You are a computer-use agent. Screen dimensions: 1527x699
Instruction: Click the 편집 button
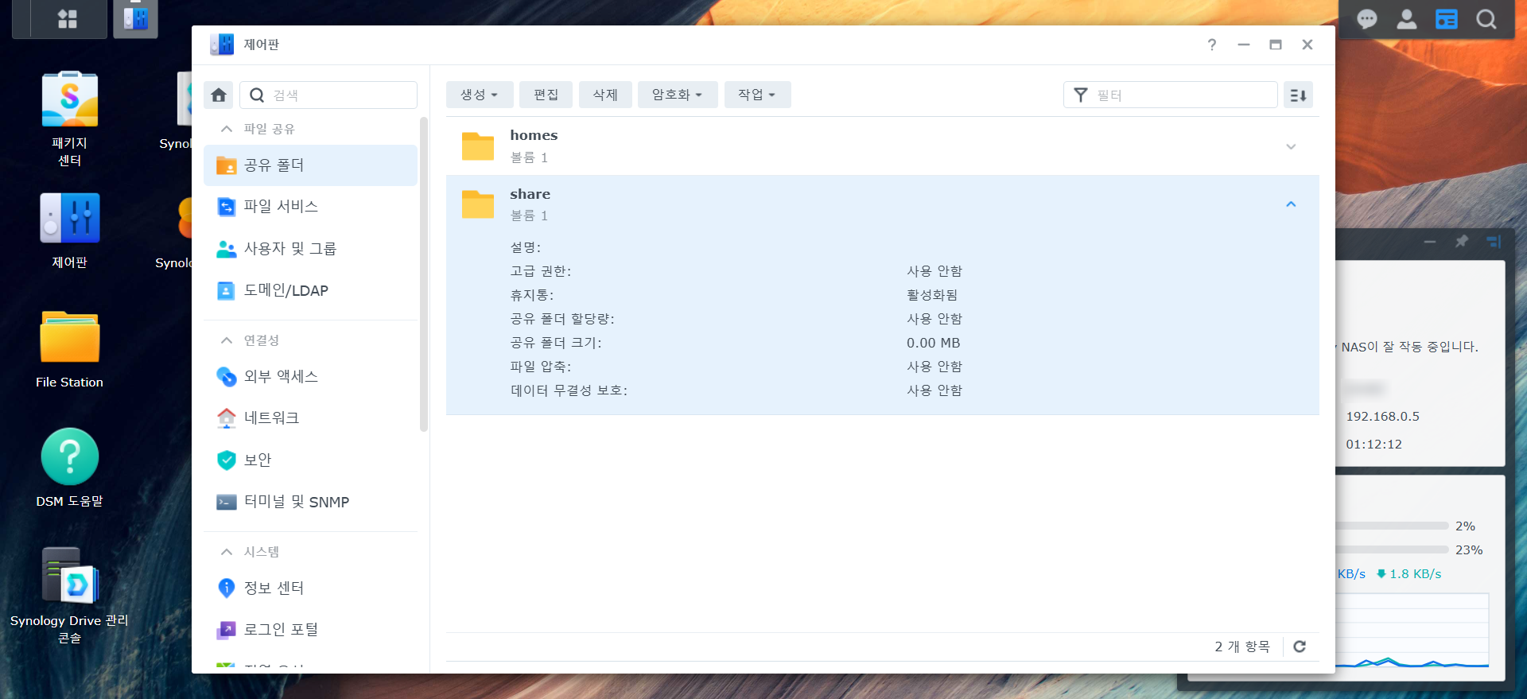click(546, 95)
